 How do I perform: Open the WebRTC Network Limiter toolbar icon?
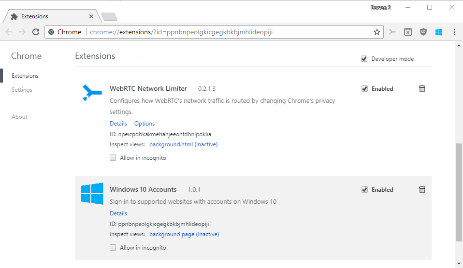[x=392, y=32]
